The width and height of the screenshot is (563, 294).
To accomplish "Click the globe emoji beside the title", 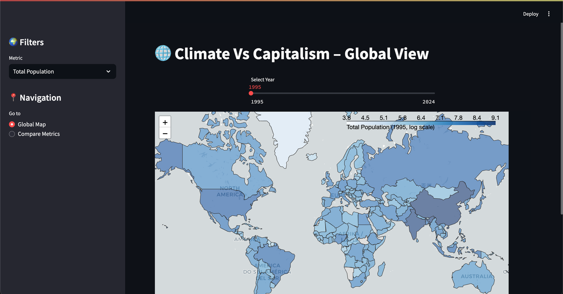I will pos(163,53).
